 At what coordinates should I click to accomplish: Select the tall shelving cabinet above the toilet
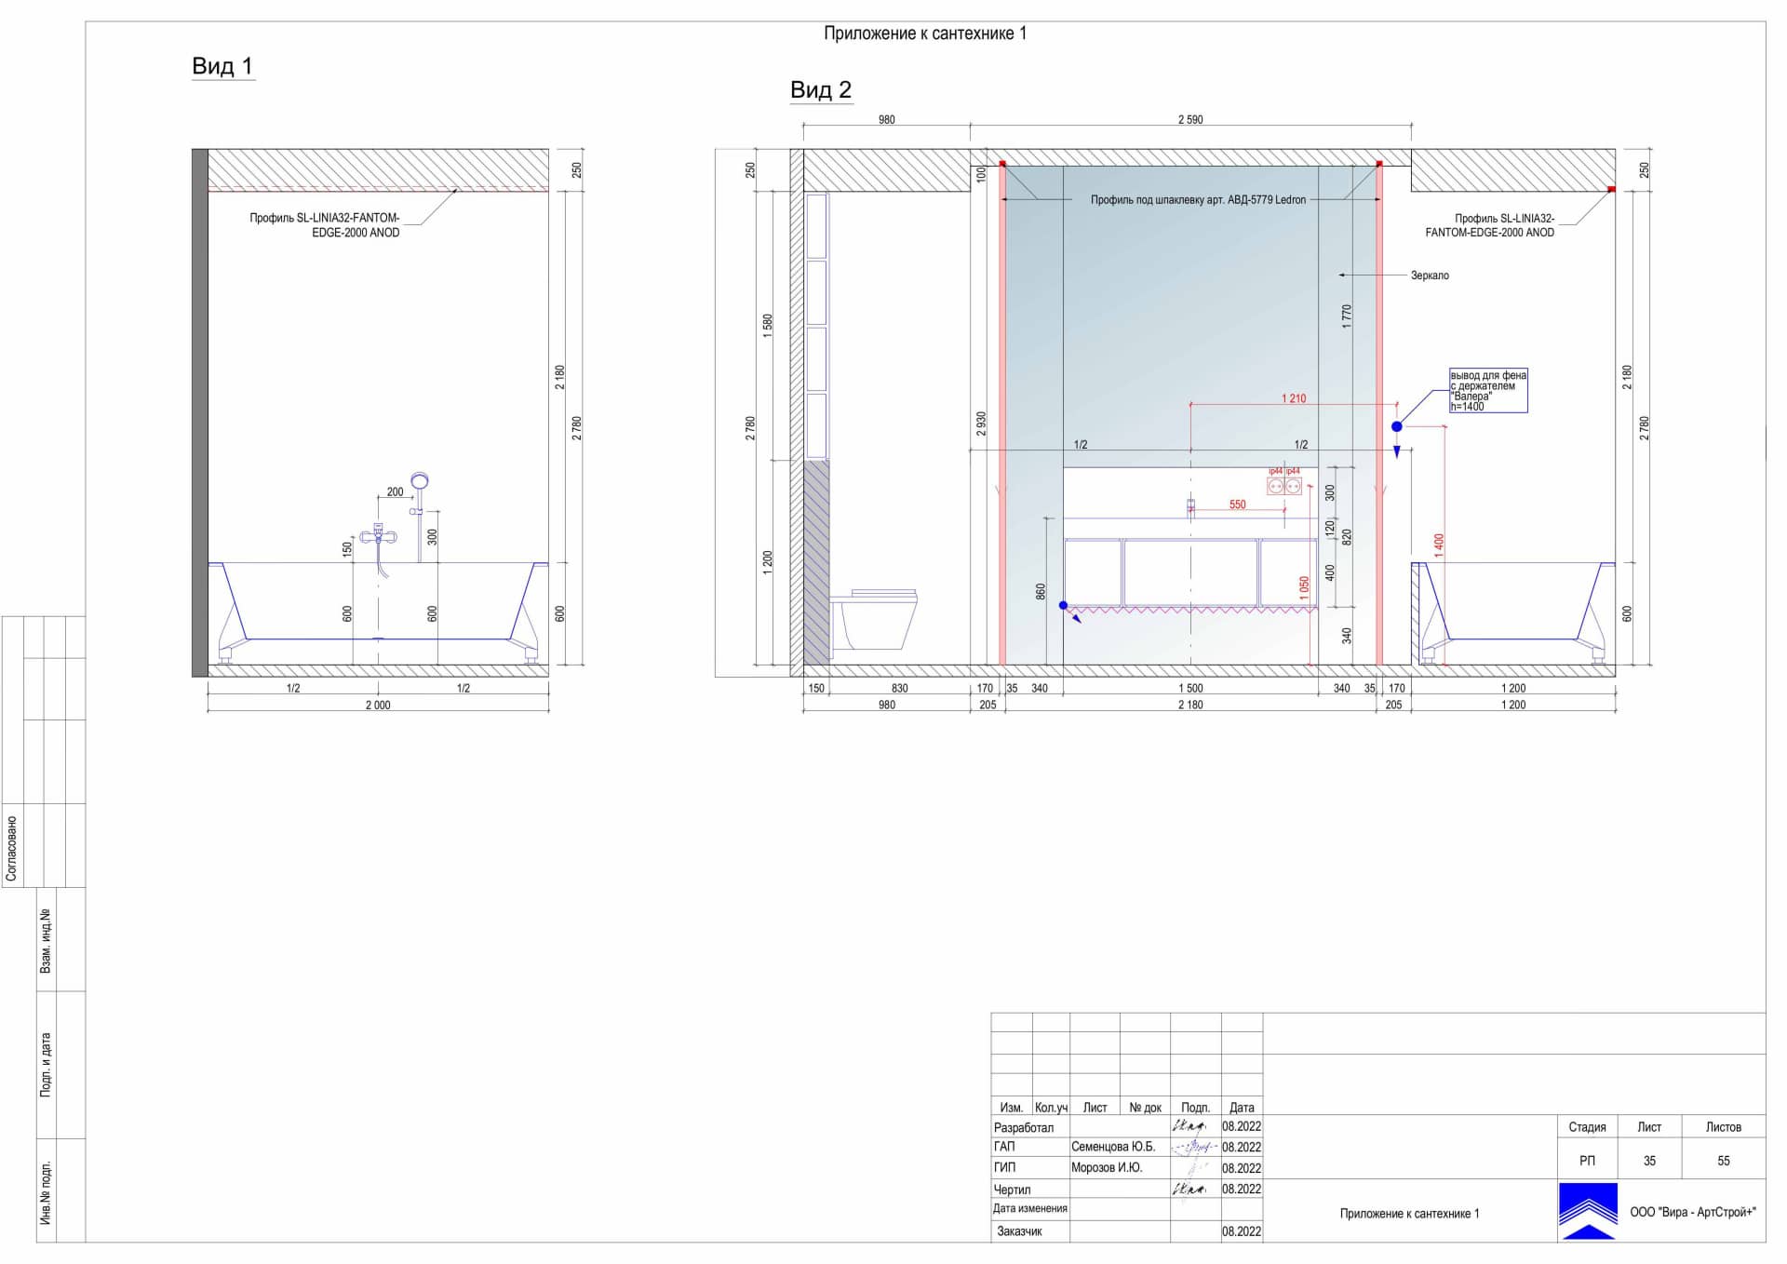click(816, 325)
